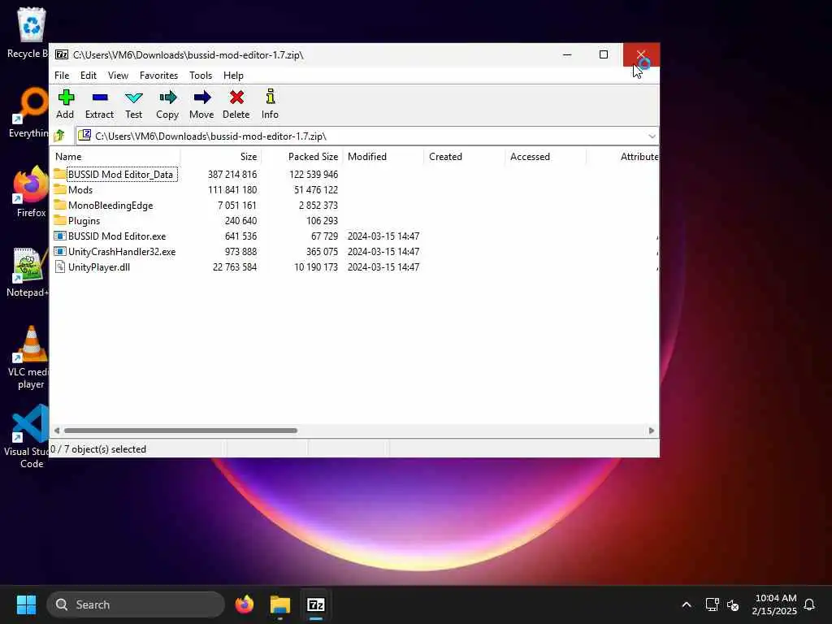Select the Move toolbar icon
Viewport: 832px width, 624px height.
202,97
